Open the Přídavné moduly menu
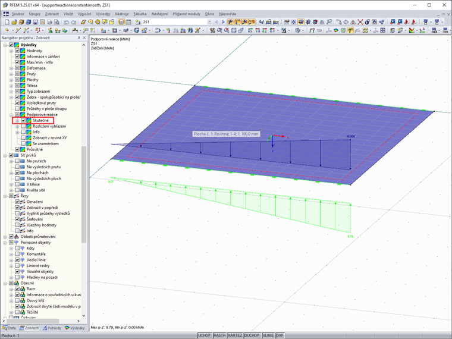Screen dimensions: 452x339 [186, 14]
